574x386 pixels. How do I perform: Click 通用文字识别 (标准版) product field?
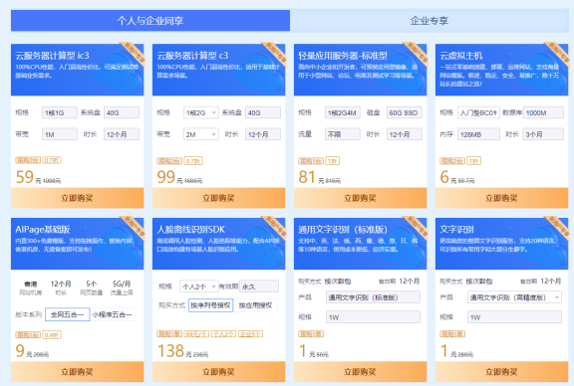tap(373, 297)
